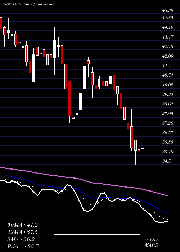This screenshot has width=180, height=252.
Task: Click the 40.71 price axis label
Action: (x=168, y=75)
